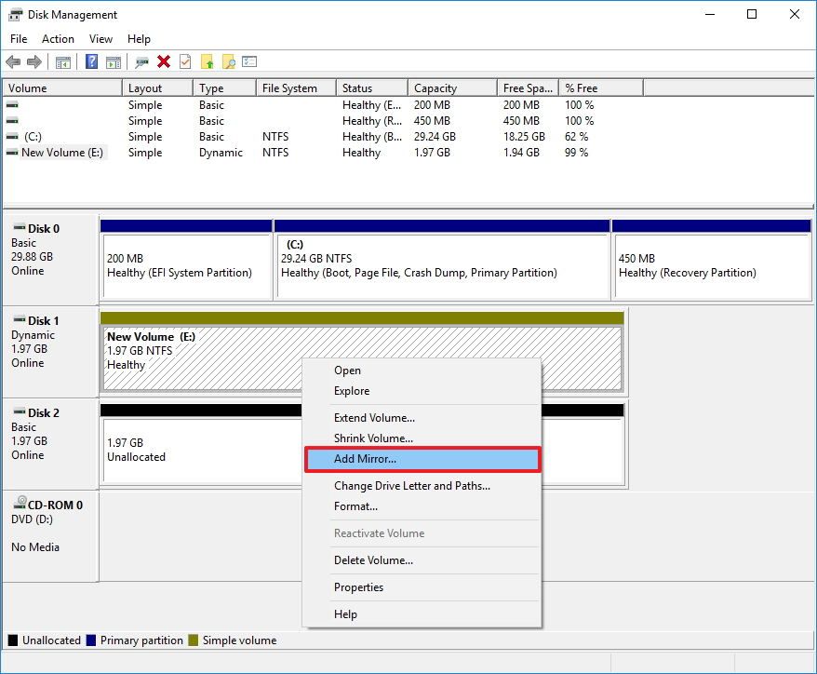Click the Disk 0 drive icon
Viewport: 817px width, 674px height.
point(20,228)
